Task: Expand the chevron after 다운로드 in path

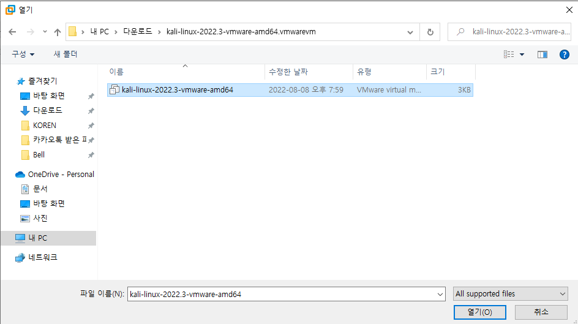Action: coord(159,32)
